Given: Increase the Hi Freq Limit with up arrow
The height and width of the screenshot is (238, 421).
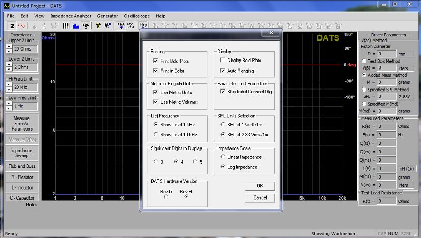Looking at the screenshot, I should 9,85.
